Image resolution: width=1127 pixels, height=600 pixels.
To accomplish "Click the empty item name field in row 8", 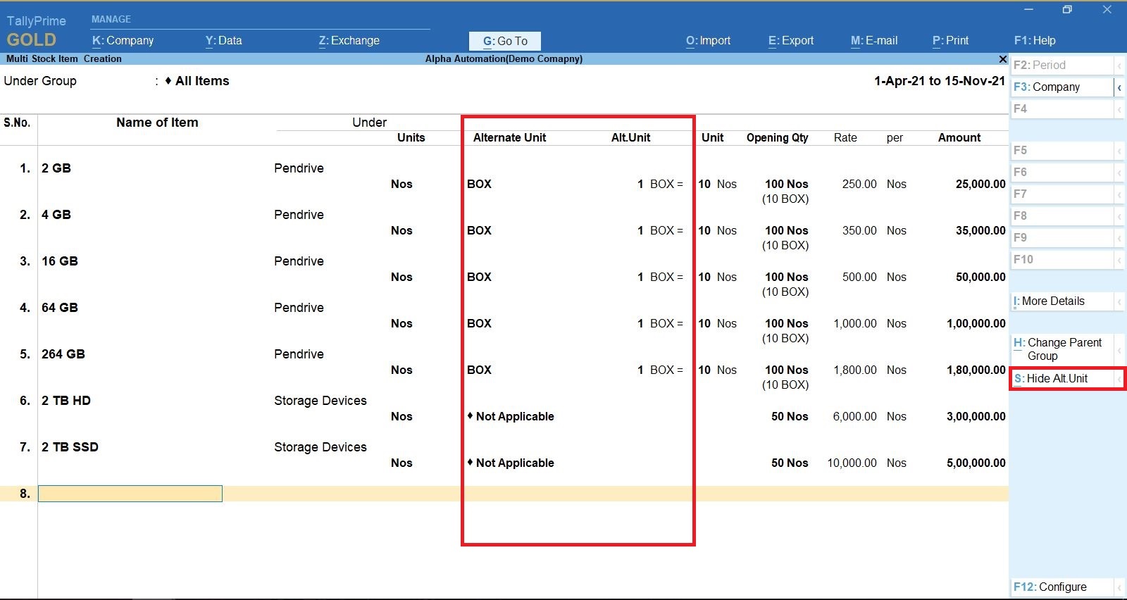I will point(130,494).
